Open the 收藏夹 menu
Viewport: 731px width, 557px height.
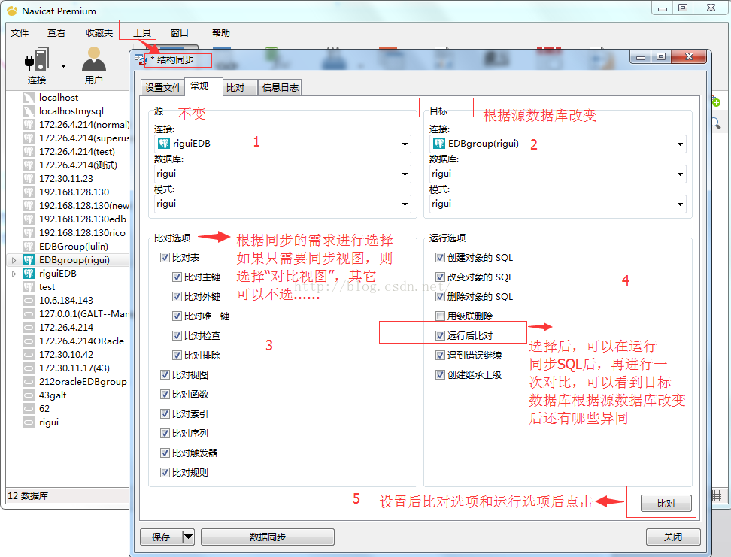[x=99, y=32]
